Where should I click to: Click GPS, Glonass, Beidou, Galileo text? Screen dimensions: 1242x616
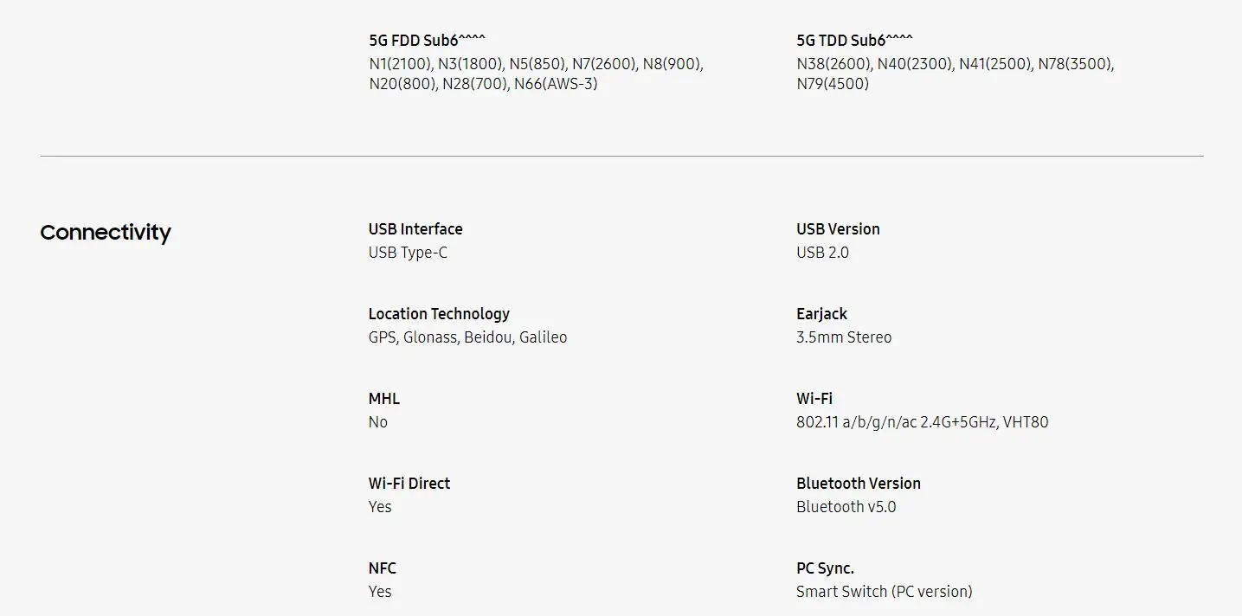467,337
